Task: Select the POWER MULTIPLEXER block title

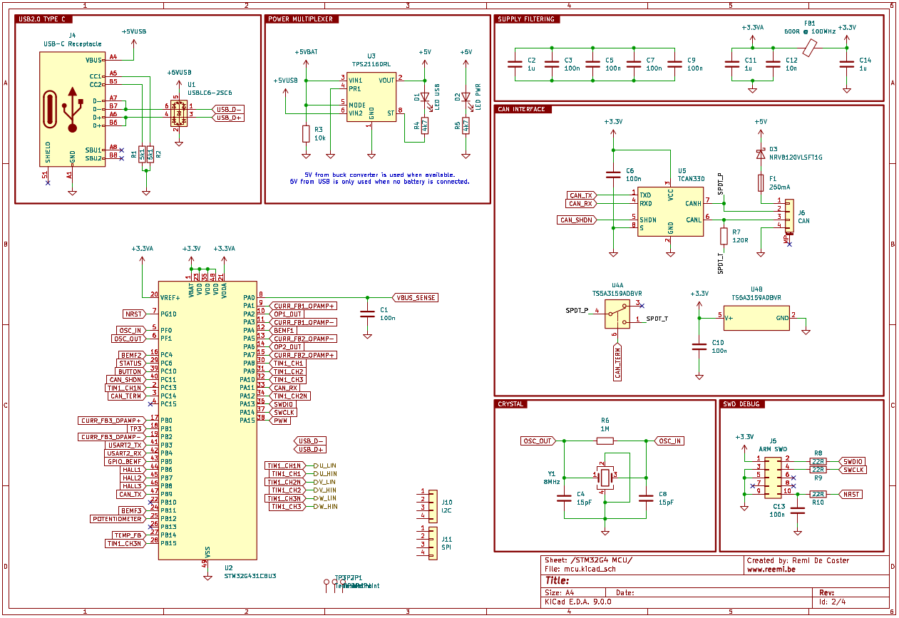Action: (302, 19)
